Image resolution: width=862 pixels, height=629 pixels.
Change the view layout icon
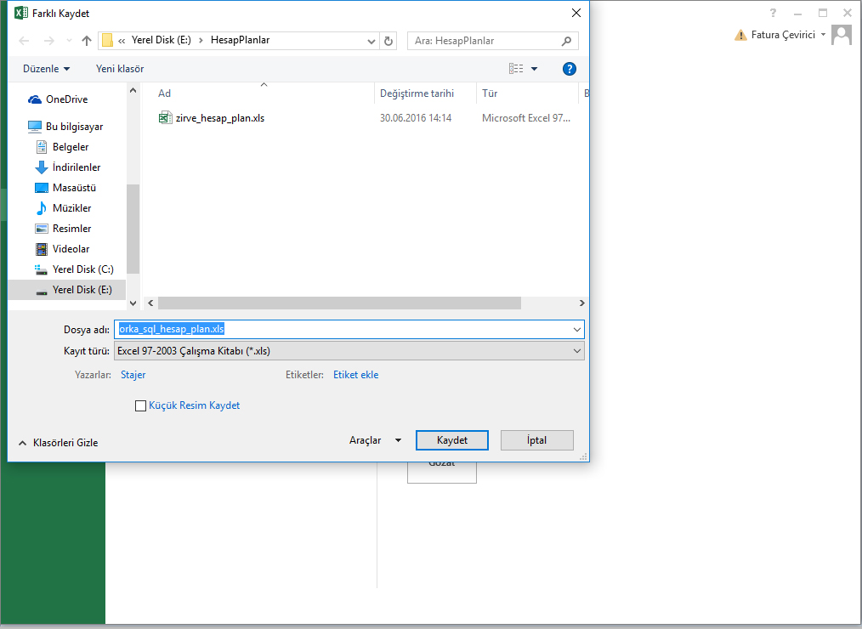pos(516,69)
